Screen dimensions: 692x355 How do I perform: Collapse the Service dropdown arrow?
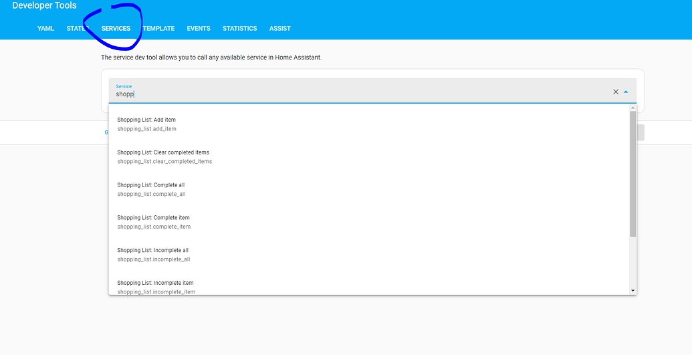click(x=626, y=92)
